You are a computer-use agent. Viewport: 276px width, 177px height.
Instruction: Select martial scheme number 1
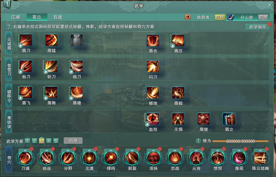tap(27, 141)
